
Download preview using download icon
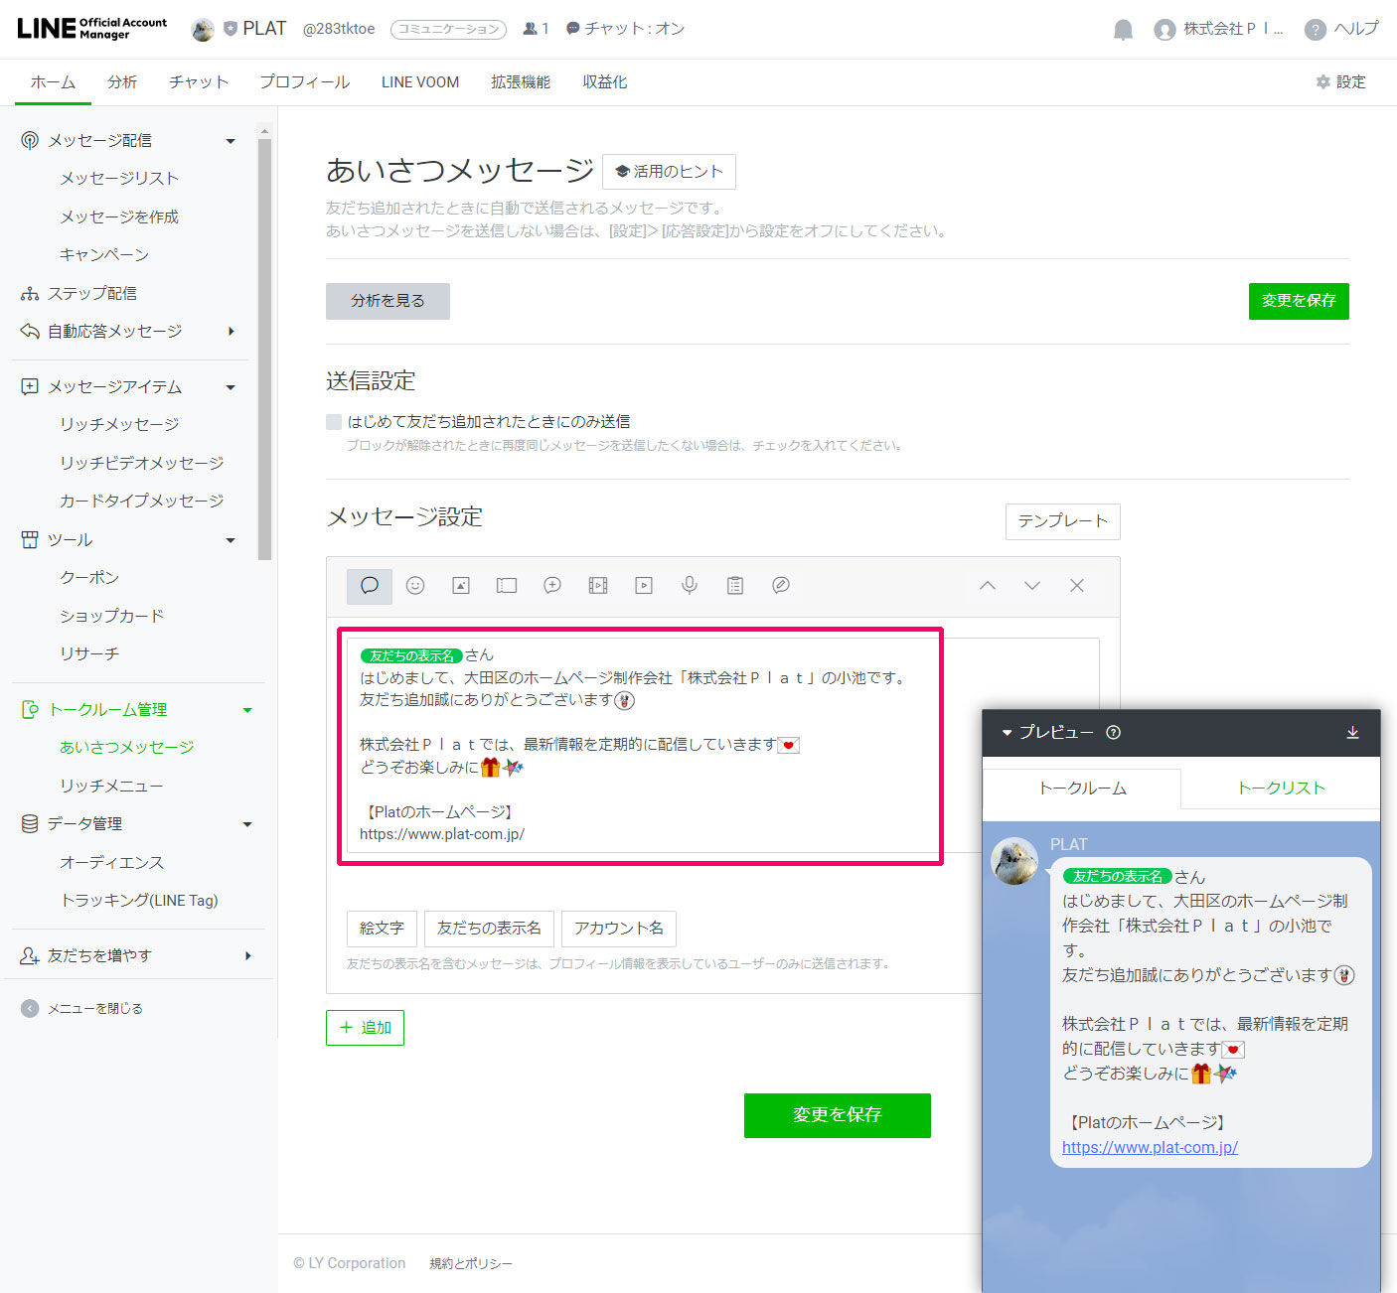pos(1352,733)
